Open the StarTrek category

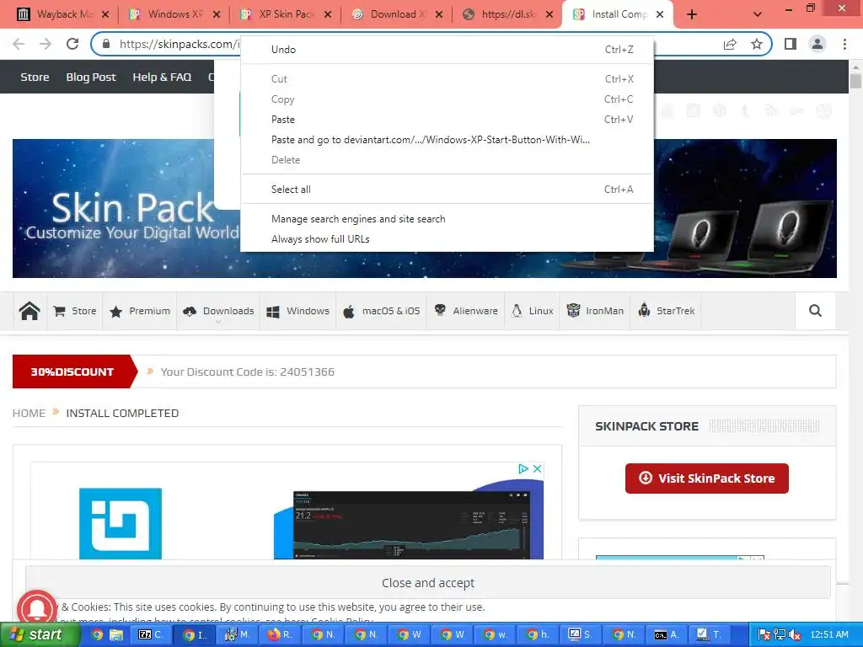pos(667,311)
